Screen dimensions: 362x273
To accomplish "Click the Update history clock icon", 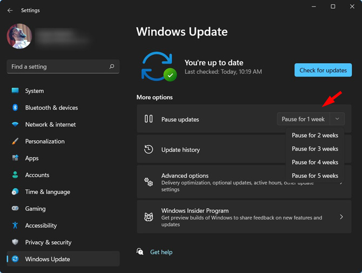I will tap(149, 149).
